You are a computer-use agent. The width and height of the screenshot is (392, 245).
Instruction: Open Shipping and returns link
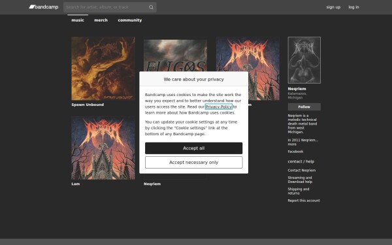point(299,191)
